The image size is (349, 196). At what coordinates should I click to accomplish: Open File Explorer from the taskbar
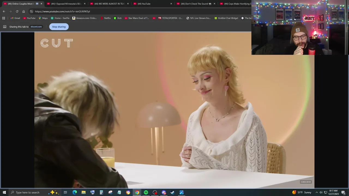(x=83, y=192)
